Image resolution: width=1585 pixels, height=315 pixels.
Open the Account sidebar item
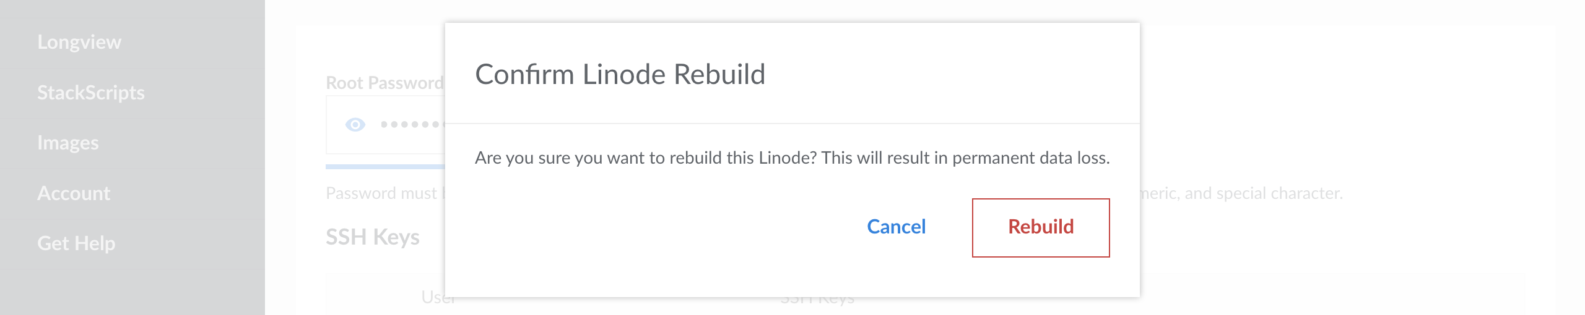click(x=74, y=193)
